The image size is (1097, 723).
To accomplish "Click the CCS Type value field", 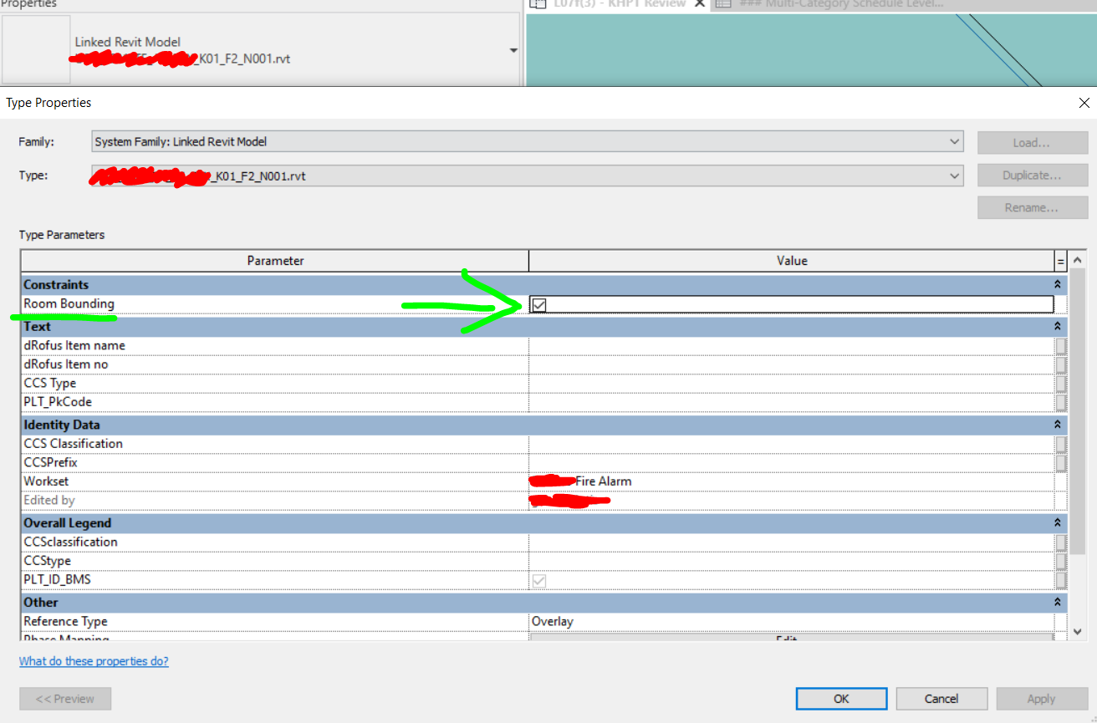I will 792,384.
